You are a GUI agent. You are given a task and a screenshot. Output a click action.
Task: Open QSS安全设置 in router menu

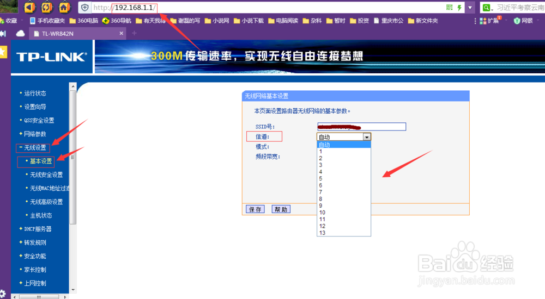point(39,120)
